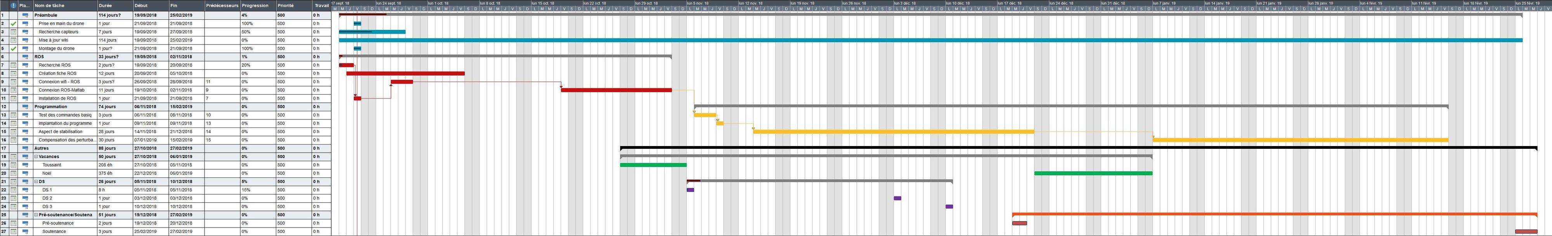Click the info indicator column header icon
1552x236 pixels.
13,5
